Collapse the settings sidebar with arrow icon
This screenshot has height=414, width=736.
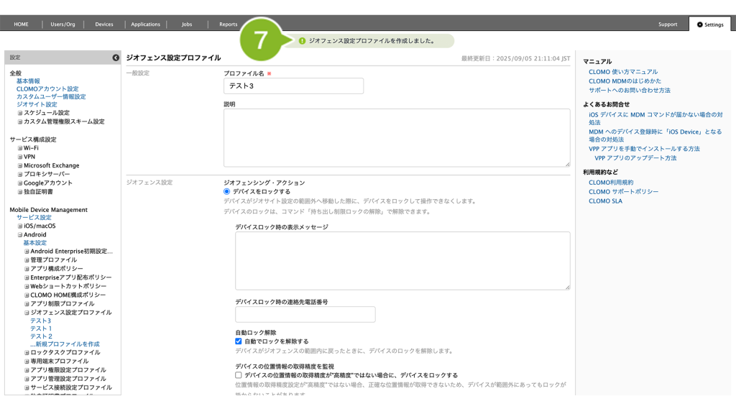(x=116, y=57)
